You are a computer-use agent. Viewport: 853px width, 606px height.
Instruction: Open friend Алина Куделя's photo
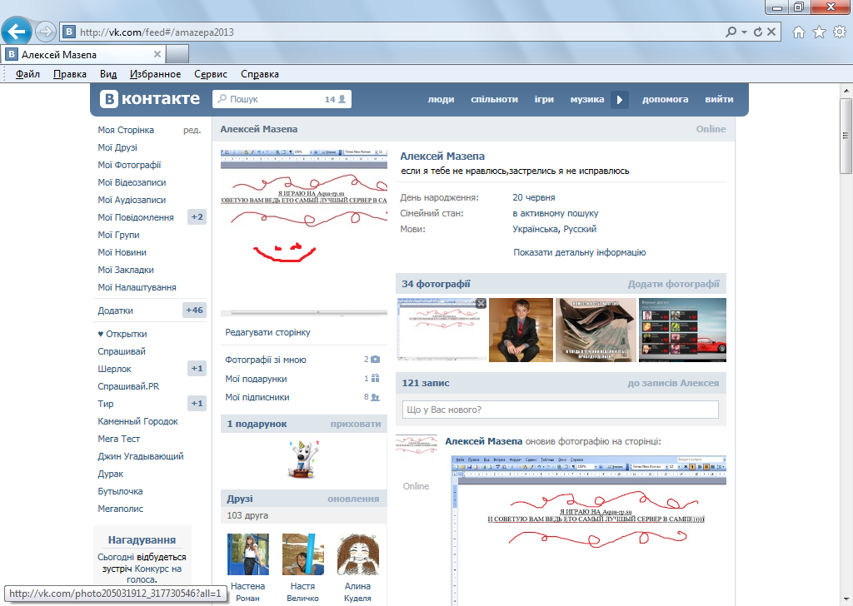pos(358,554)
